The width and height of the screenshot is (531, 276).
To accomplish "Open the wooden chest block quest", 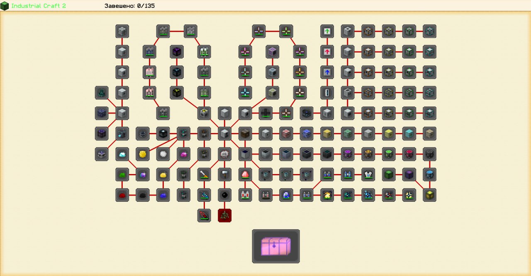I will tap(245, 133).
